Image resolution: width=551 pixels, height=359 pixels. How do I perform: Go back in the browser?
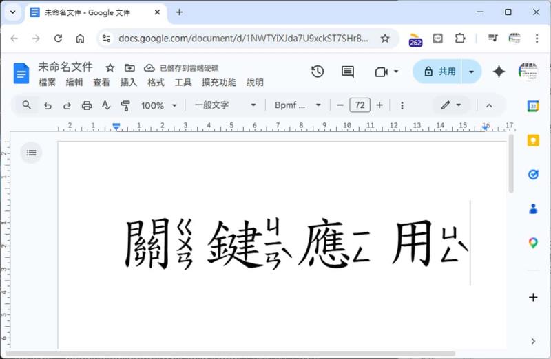[14, 39]
